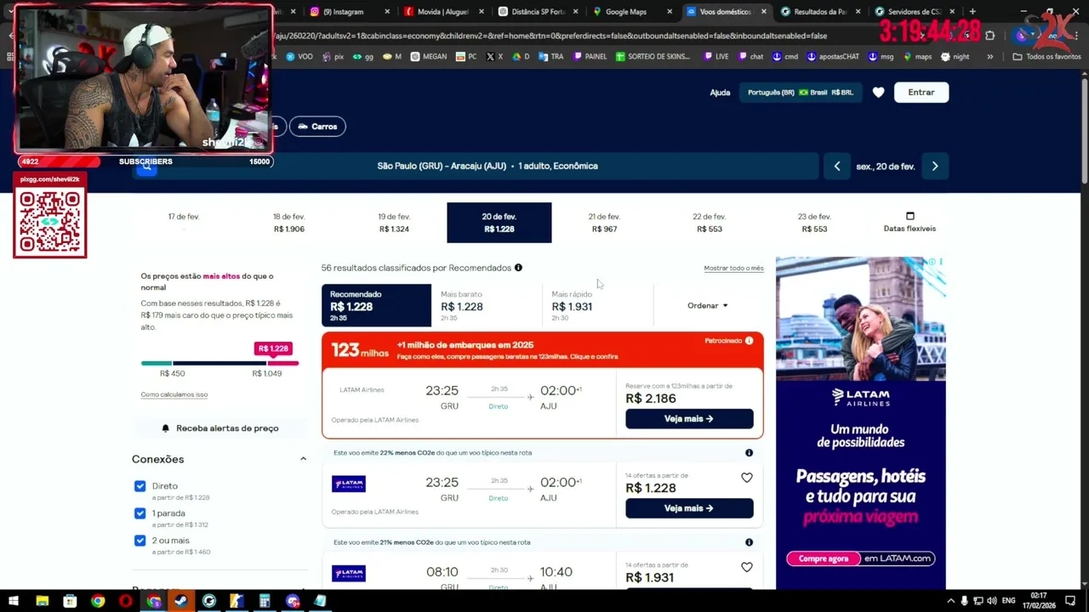The image size is (1089, 612).
Task: Click the saved flights heart icon in header
Action: pyautogui.click(x=879, y=92)
